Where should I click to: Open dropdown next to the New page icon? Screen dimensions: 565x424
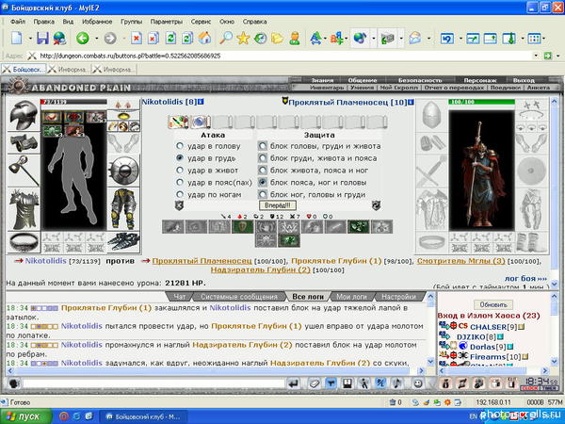30,39
